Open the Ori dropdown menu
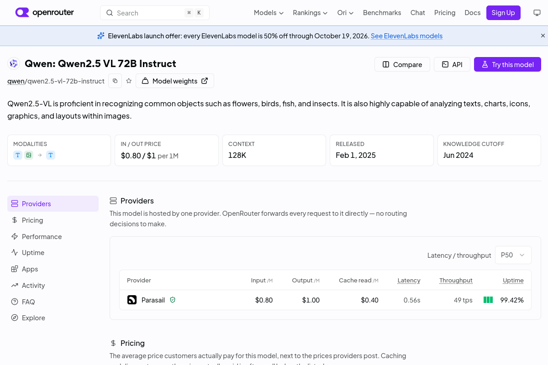This screenshot has width=548, height=365. (346, 13)
